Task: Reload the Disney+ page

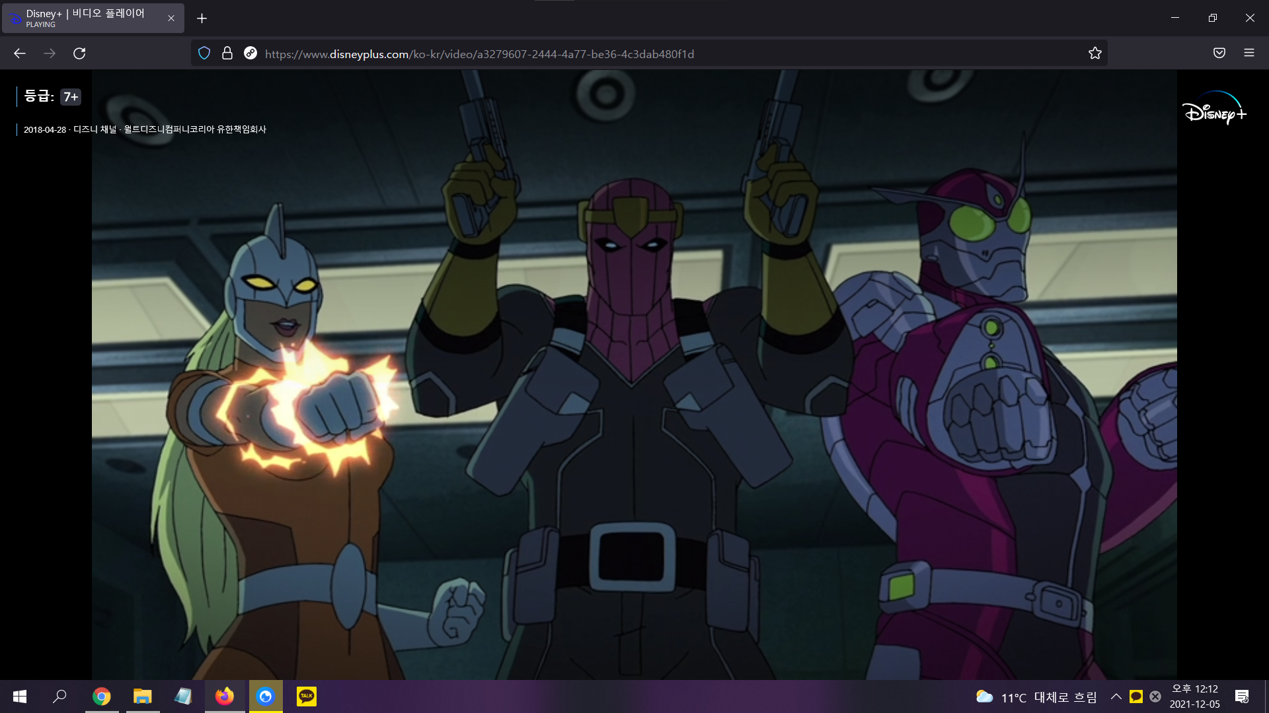Action: pos(79,53)
